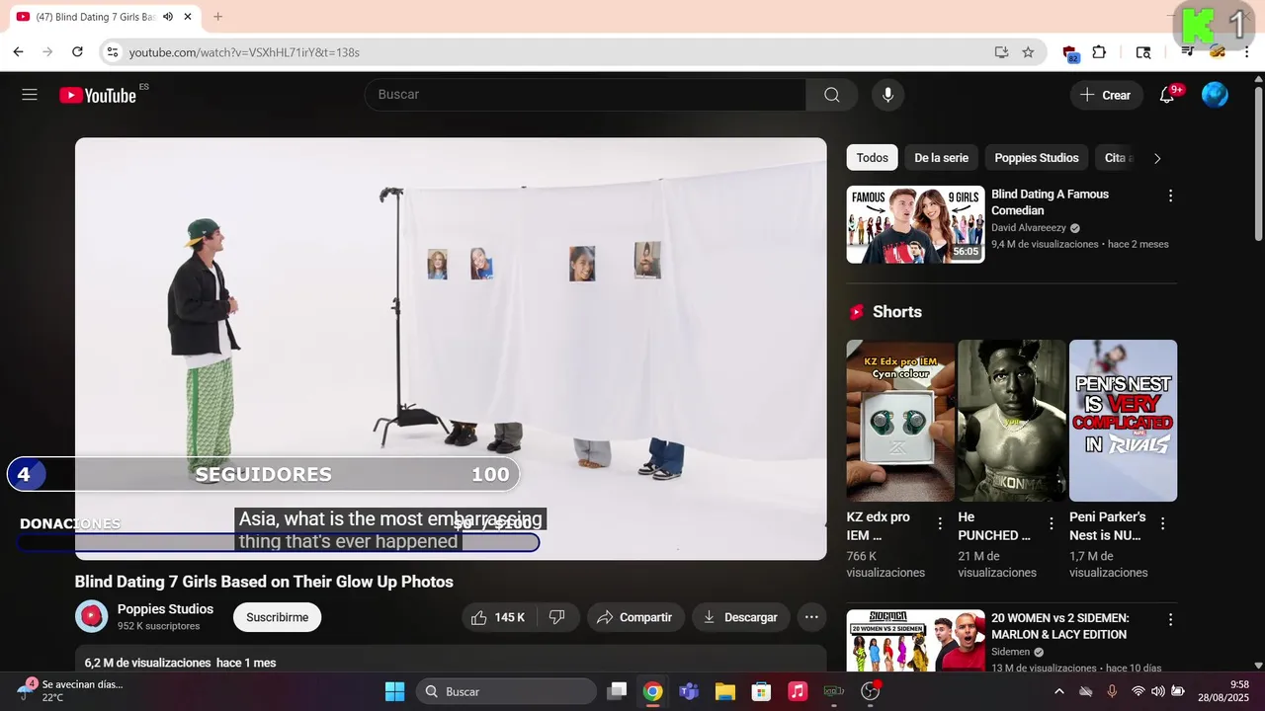Open options for 20 WOMEN vs 2 SIDEMEN
This screenshot has height=711, width=1265.
point(1170,619)
